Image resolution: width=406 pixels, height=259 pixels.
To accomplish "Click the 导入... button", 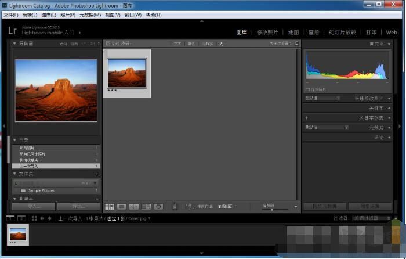I will (x=34, y=206).
